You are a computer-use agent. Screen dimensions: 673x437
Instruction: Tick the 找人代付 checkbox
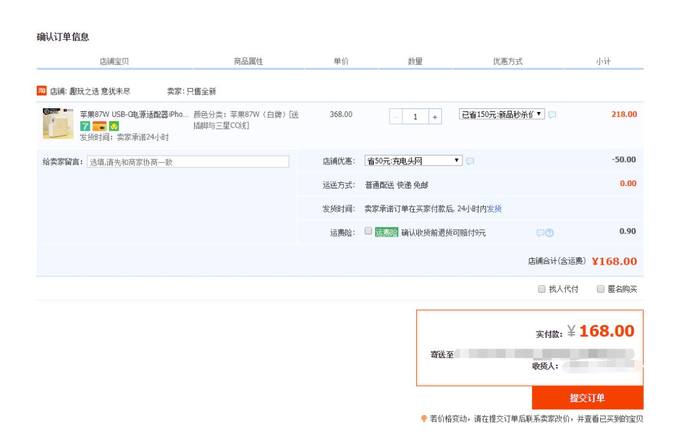(542, 289)
